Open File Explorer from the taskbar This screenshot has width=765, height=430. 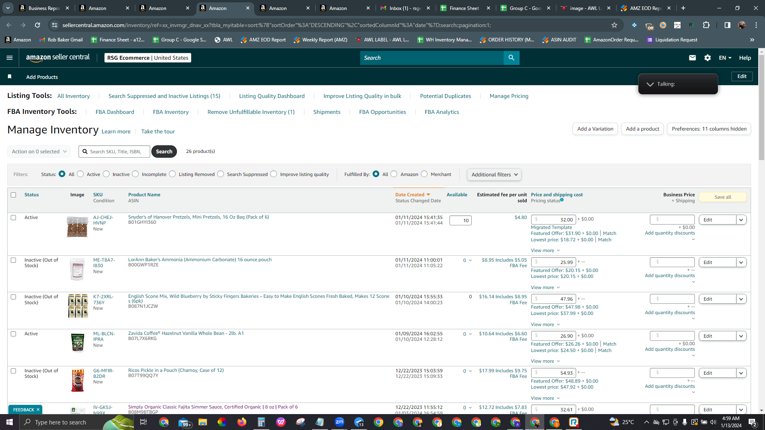click(x=203, y=422)
